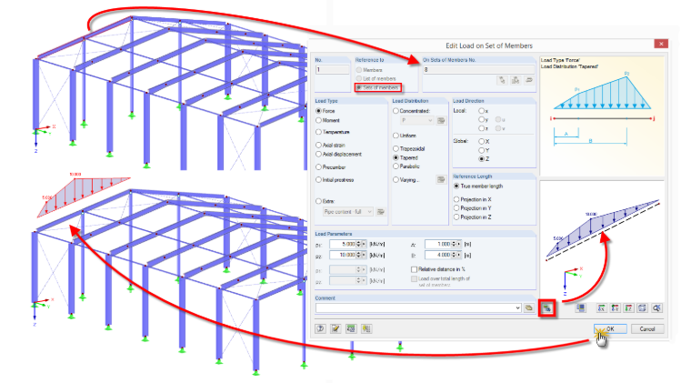Open the help icon at dialog bottom
The image size is (691, 383).
pos(320,328)
